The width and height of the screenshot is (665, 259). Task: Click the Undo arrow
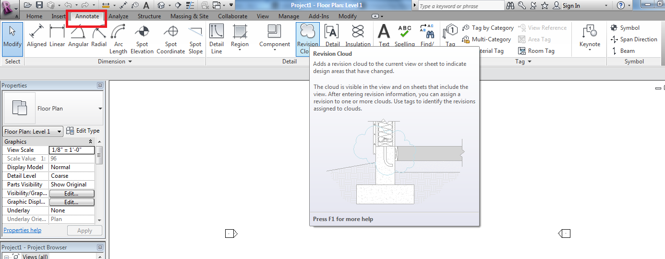[x=68, y=5]
